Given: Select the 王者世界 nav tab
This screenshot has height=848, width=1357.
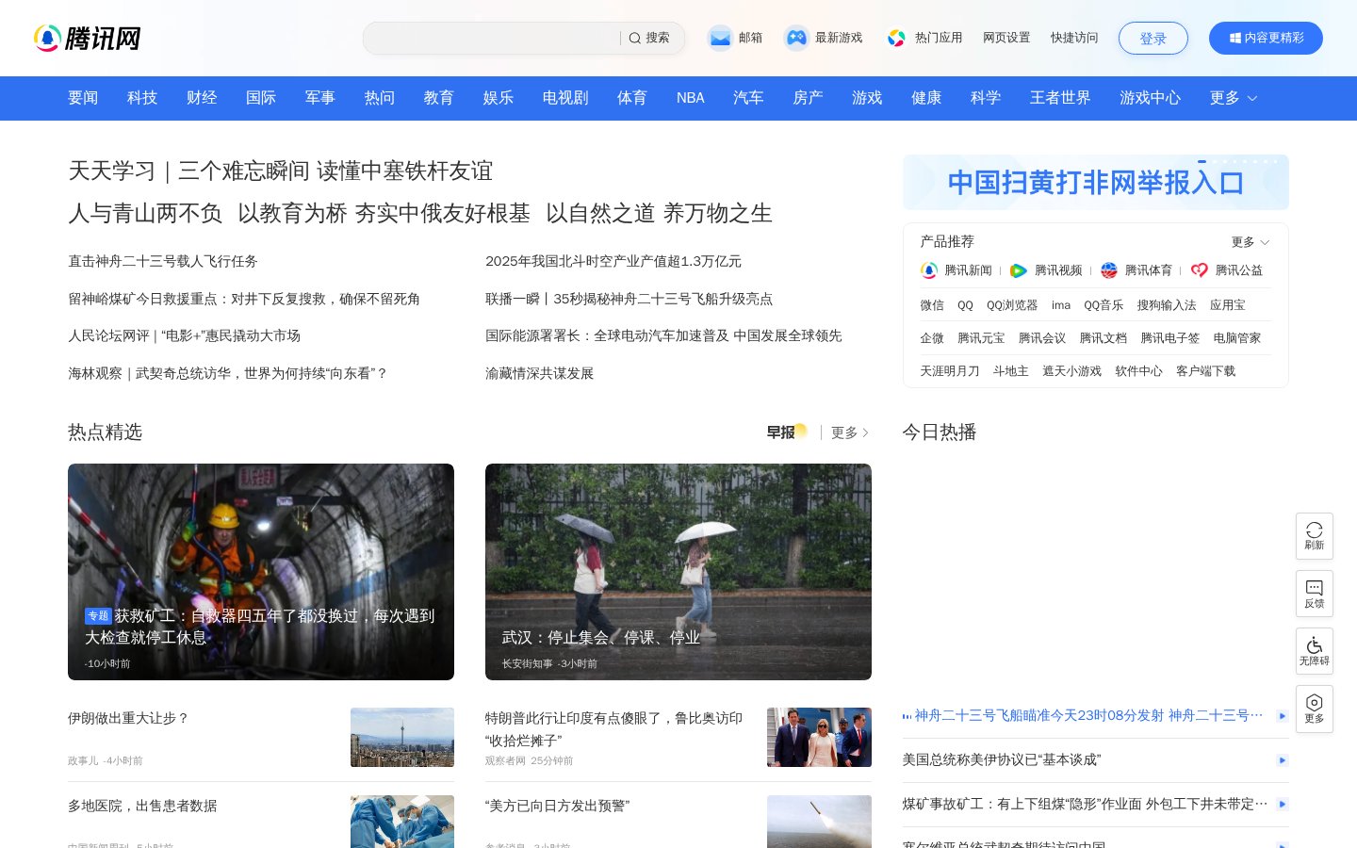Looking at the screenshot, I should (1060, 98).
